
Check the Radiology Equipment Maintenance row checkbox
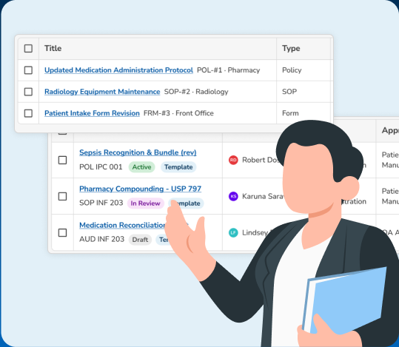28,92
